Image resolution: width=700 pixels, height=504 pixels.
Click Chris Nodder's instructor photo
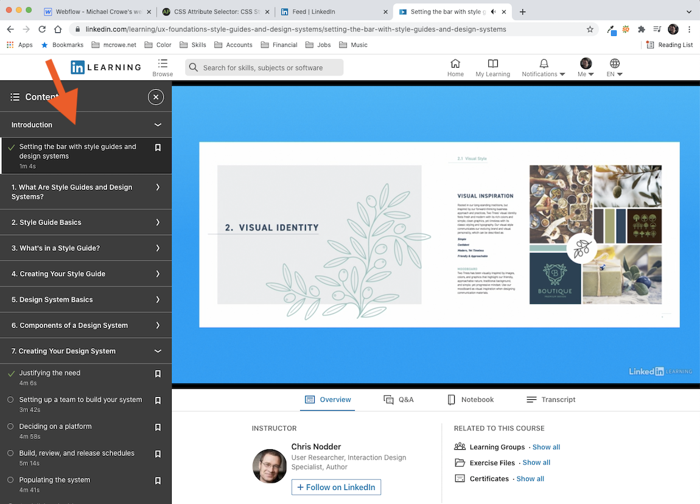tap(269, 466)
